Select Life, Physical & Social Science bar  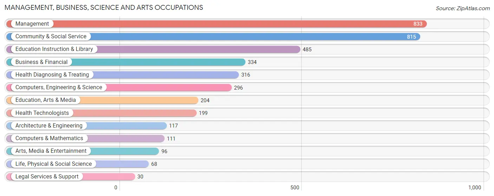pyautogui.click(x=78, y=164)
